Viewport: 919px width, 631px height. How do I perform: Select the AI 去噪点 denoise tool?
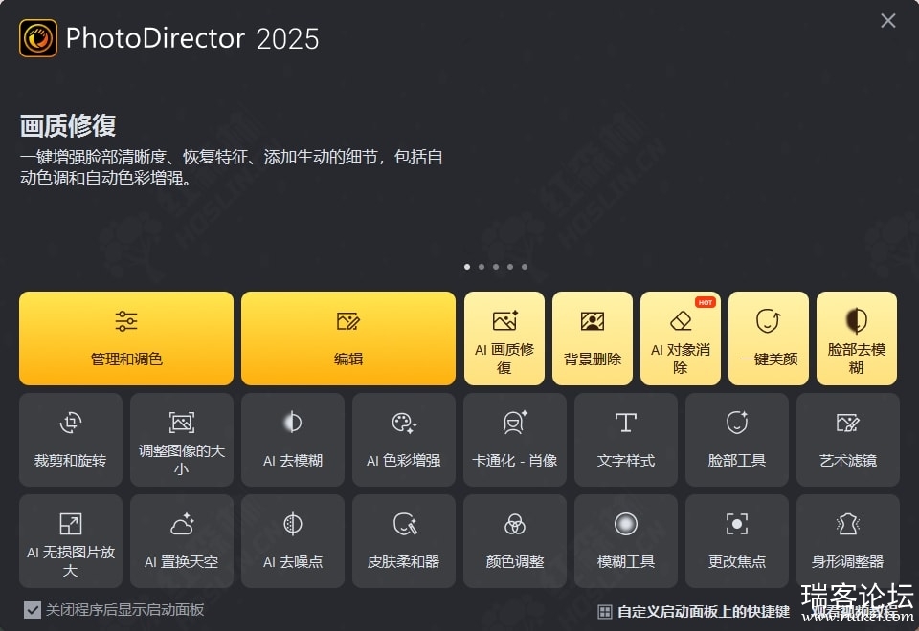click(x=293, y=541)
